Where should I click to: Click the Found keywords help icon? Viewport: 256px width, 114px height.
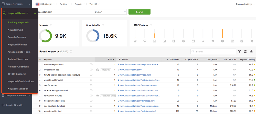tap(71, 52)
